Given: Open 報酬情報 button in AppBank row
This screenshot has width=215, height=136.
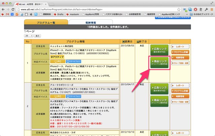Looking at the screenshot, I should pyautogui.click(x=180, y=58).
